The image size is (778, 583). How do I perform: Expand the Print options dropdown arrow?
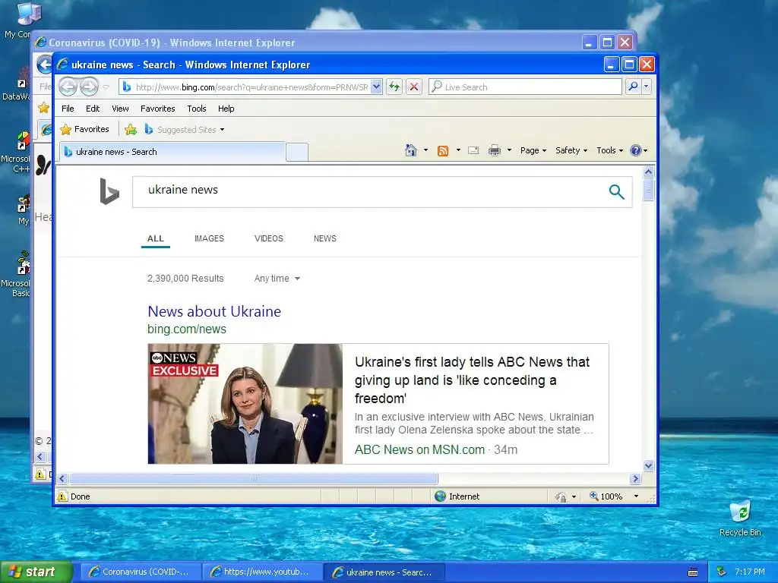[509, 150]
